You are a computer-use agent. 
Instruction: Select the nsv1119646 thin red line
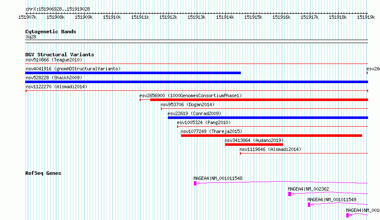point(304,153)
